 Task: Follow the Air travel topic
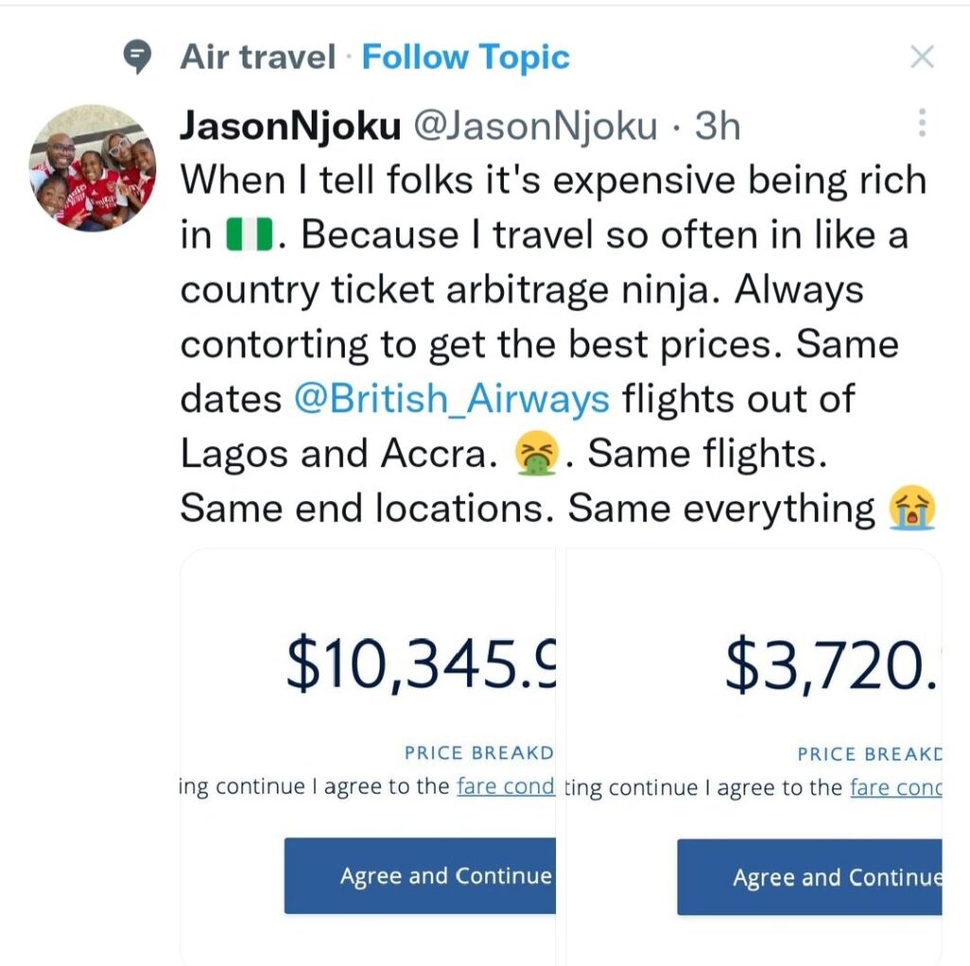point(466,58)
